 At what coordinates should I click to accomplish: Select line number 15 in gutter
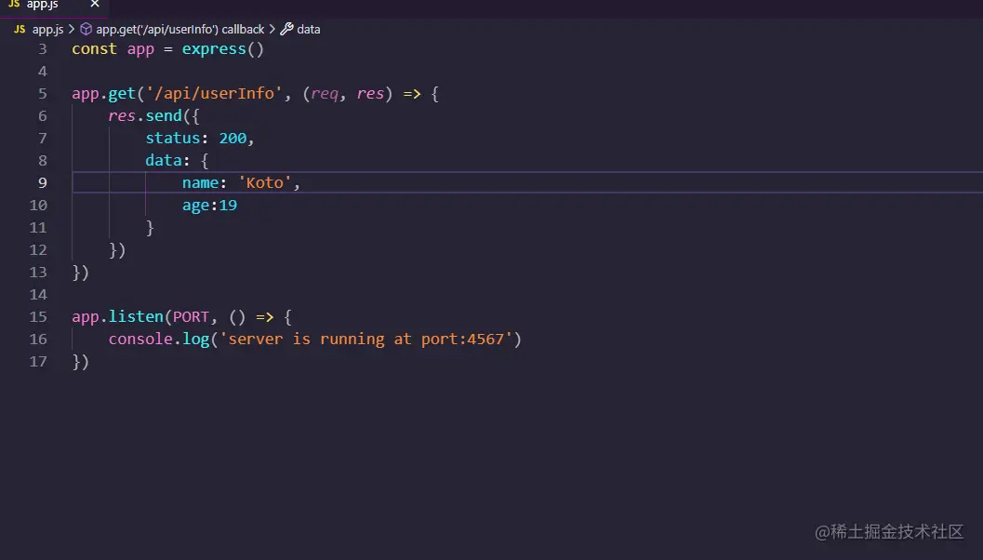[38, 317]
